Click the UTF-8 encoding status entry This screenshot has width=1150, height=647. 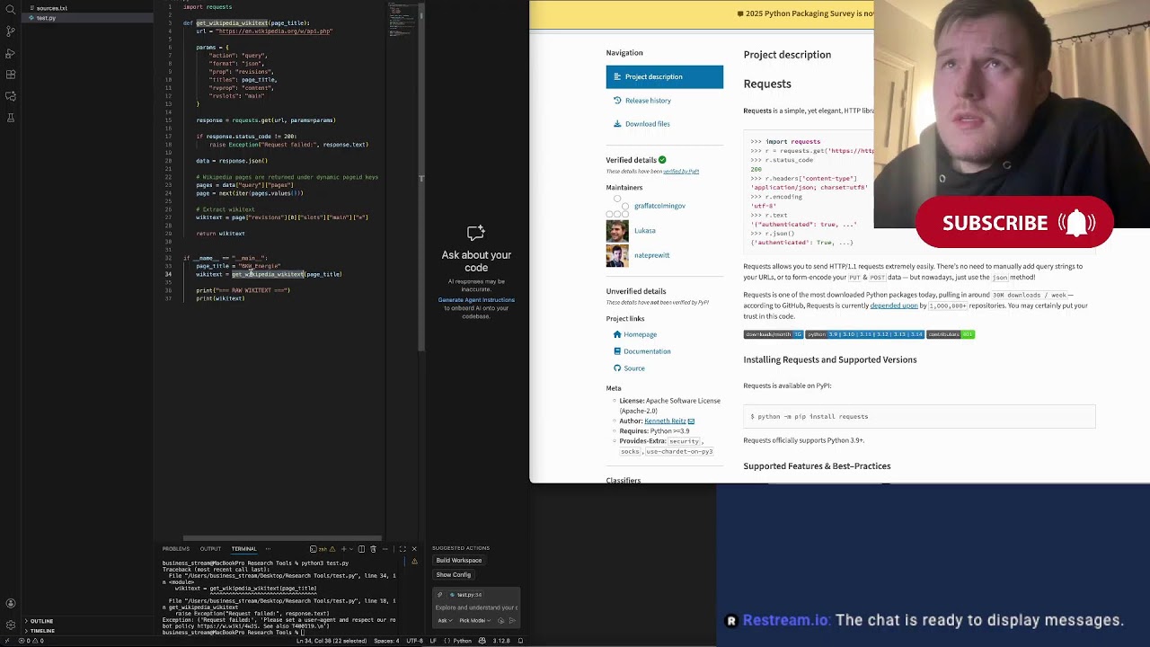[x=414, y=641]
